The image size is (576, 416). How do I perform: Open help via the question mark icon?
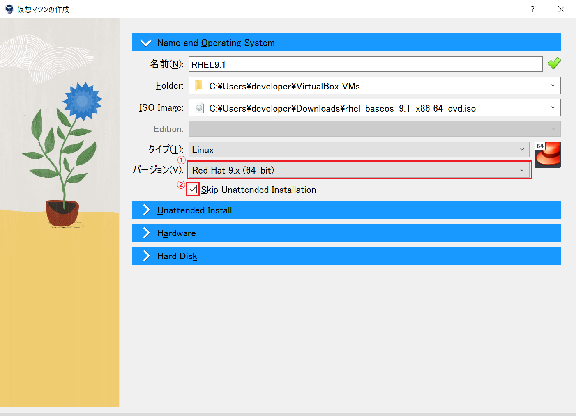(532, 9)
